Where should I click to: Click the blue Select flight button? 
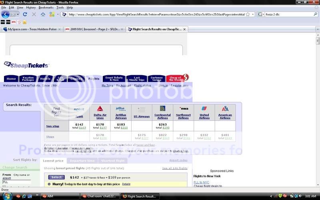(56, 177)
